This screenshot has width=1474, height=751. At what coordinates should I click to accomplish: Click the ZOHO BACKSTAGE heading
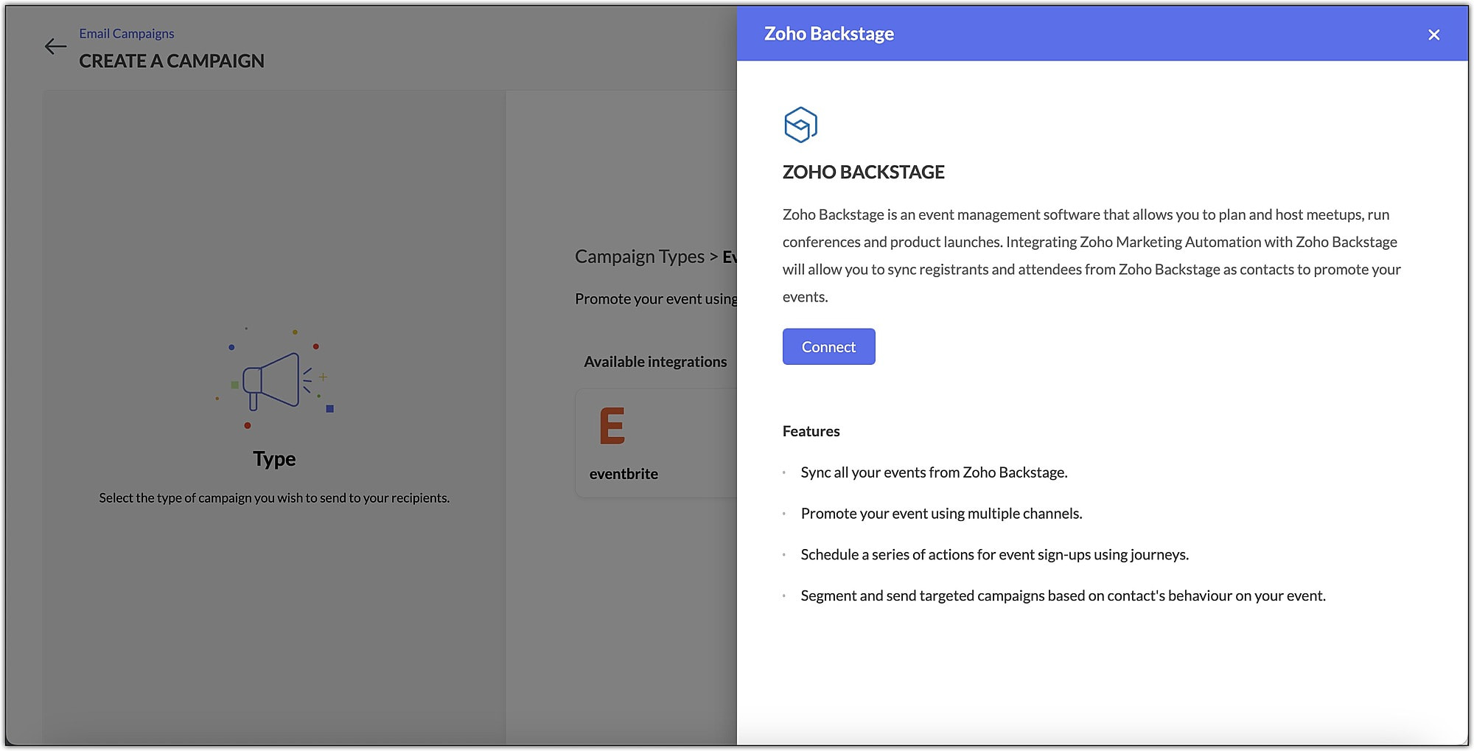click(x=863, y=172)
